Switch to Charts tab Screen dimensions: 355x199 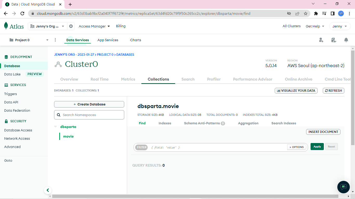click(136, 40)
